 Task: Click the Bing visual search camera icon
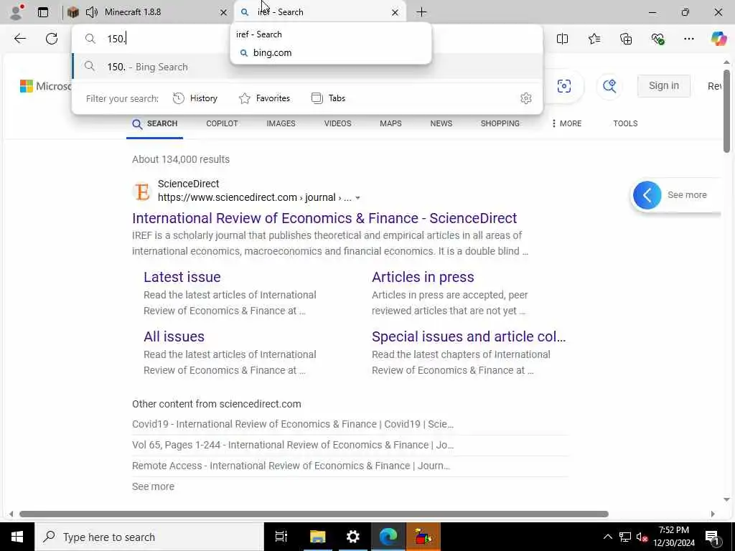564,86
